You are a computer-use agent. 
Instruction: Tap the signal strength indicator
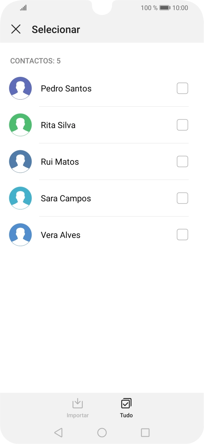(23, 7)
